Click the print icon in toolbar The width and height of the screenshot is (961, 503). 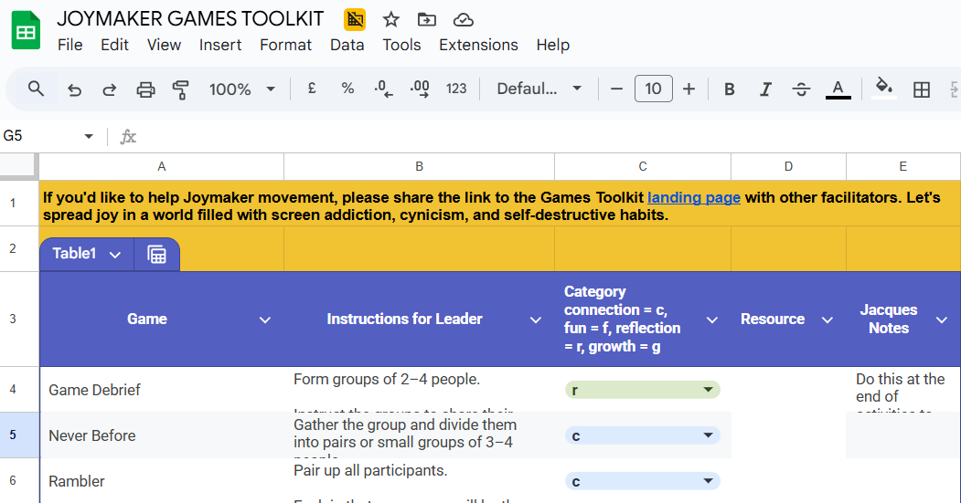145,89
